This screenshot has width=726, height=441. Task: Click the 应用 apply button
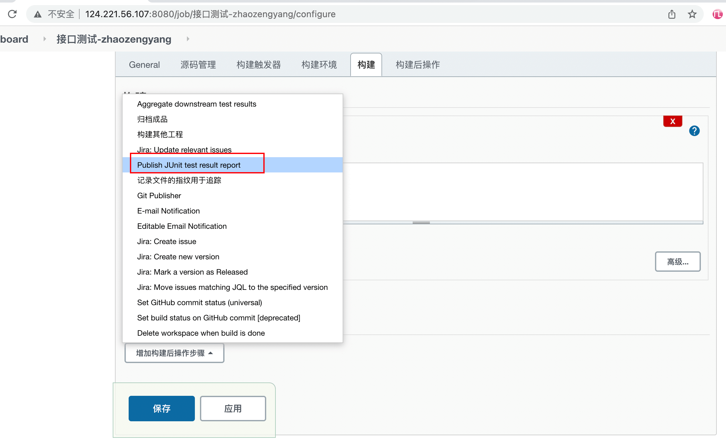pyautogui.click(x=233, y=409)
